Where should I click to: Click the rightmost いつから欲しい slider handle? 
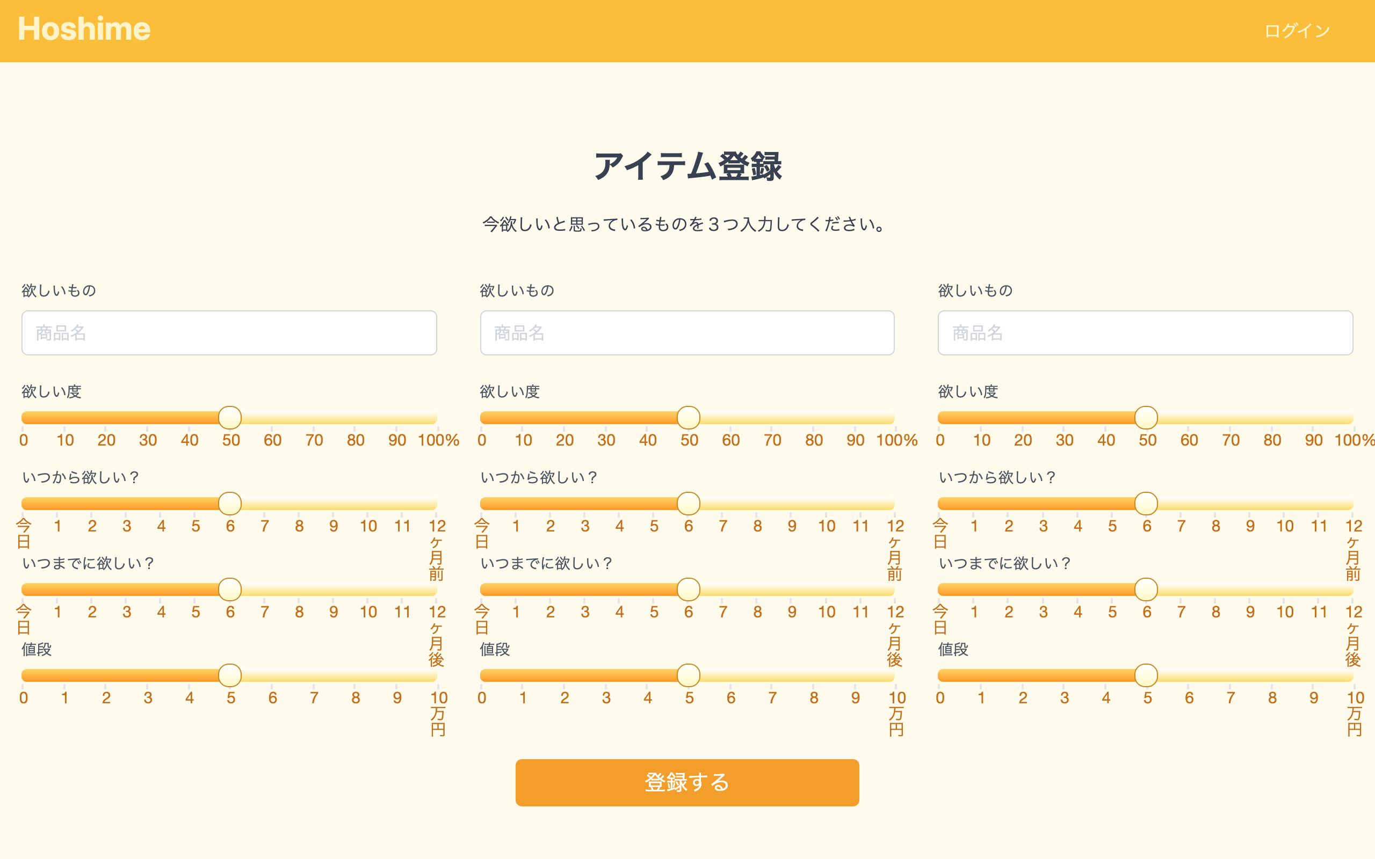[x=1147, y=504]
